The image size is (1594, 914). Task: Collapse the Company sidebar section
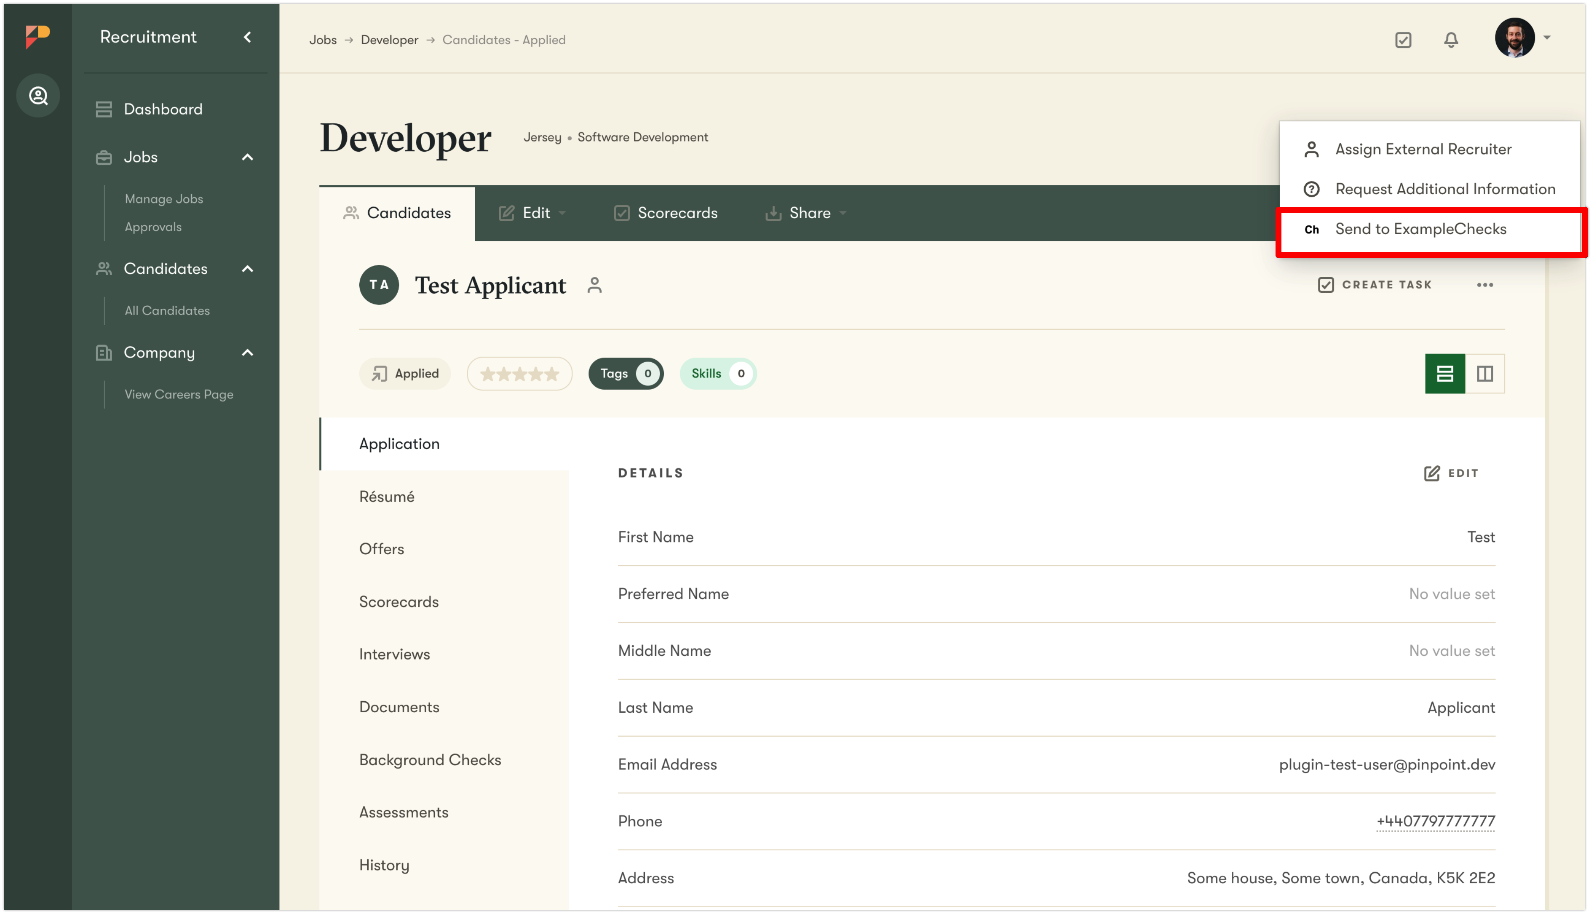point(247,353)
